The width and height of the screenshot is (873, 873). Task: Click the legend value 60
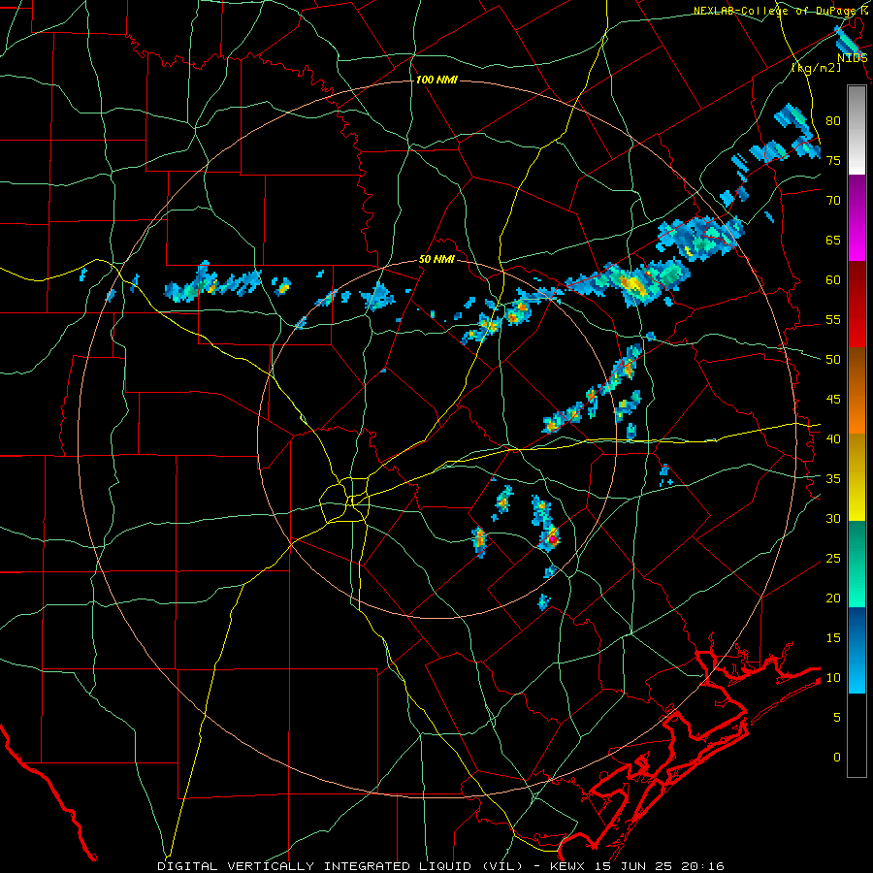(x=833, y=280)
